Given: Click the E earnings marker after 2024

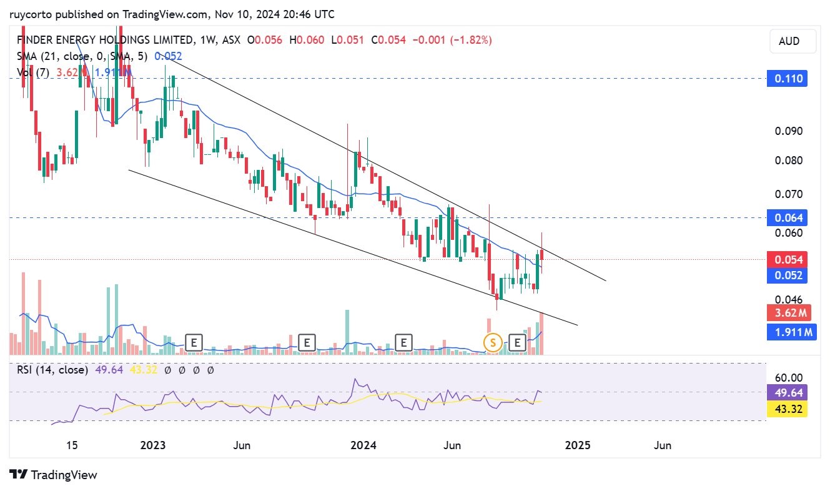Looking at the screenshot, I should [x=403, y=342].
